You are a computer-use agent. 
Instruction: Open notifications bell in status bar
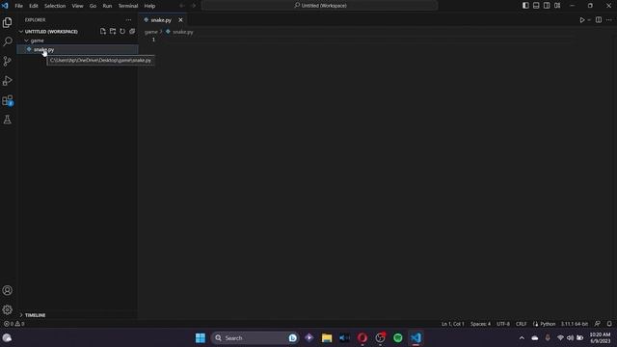pos(609,324)
